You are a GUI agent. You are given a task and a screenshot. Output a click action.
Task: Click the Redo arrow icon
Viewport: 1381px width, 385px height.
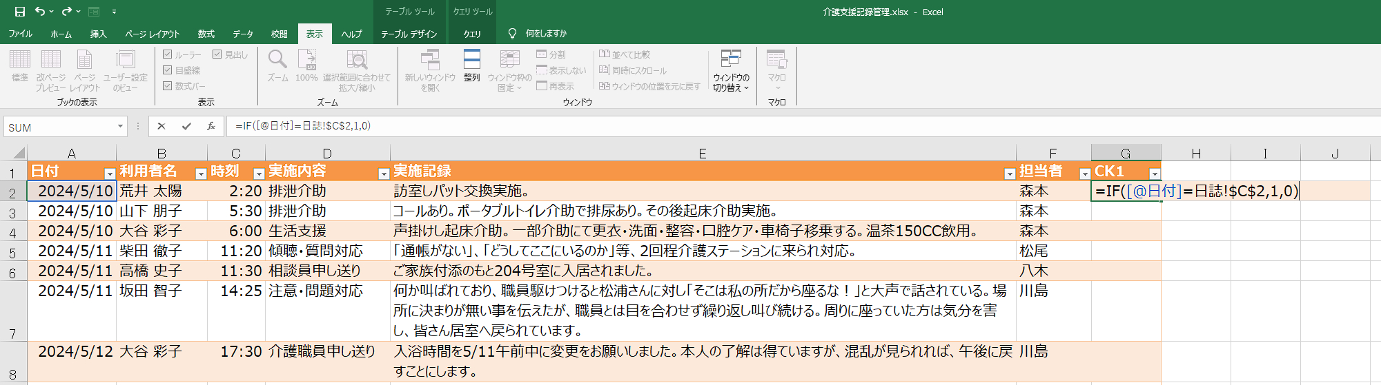66,11
